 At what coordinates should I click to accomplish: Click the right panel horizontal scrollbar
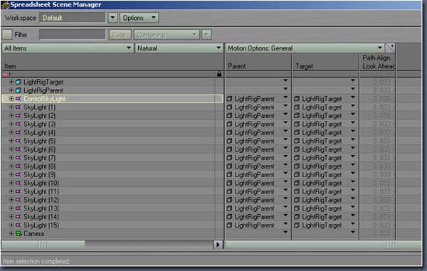click(323, 245)
